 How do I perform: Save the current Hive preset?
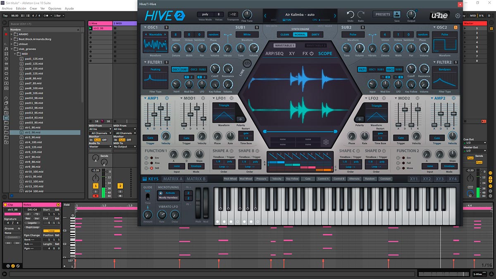pos(397,14)
